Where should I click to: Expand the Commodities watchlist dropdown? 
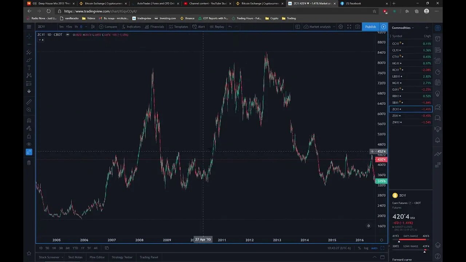point(403,28)
